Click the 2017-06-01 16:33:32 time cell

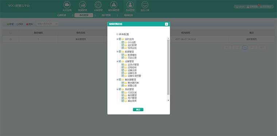point(186,39)
